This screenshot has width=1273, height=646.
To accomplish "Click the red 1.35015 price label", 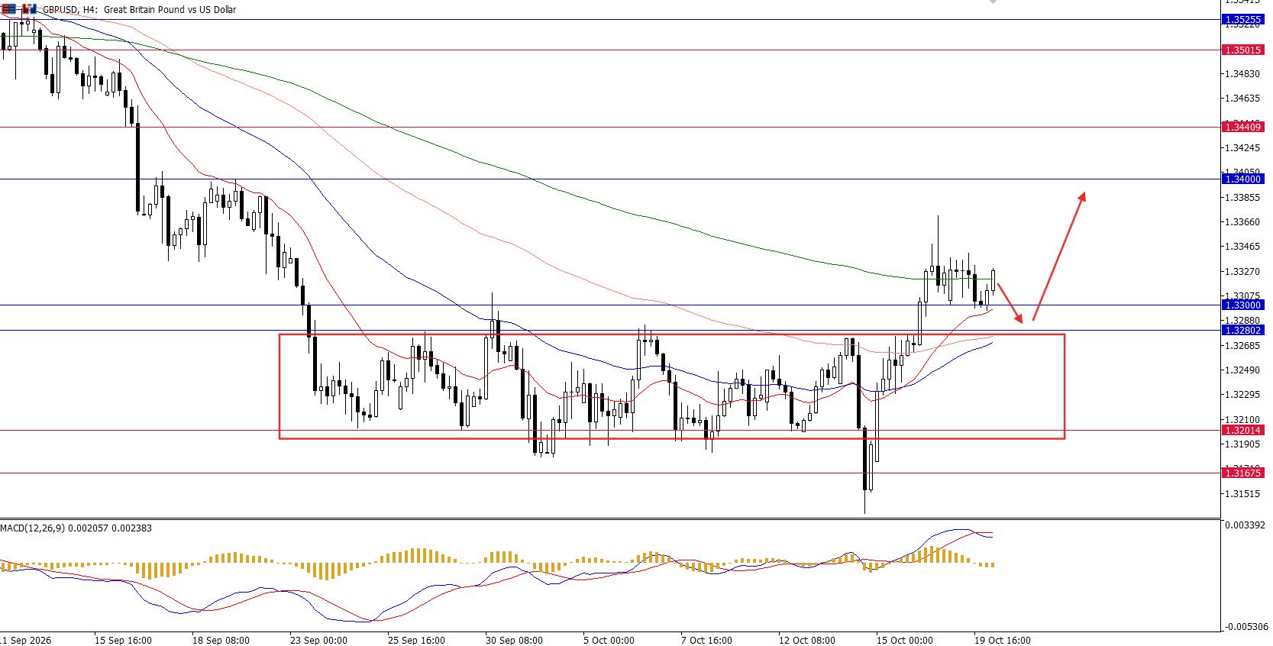I will tap(1242, 50).
